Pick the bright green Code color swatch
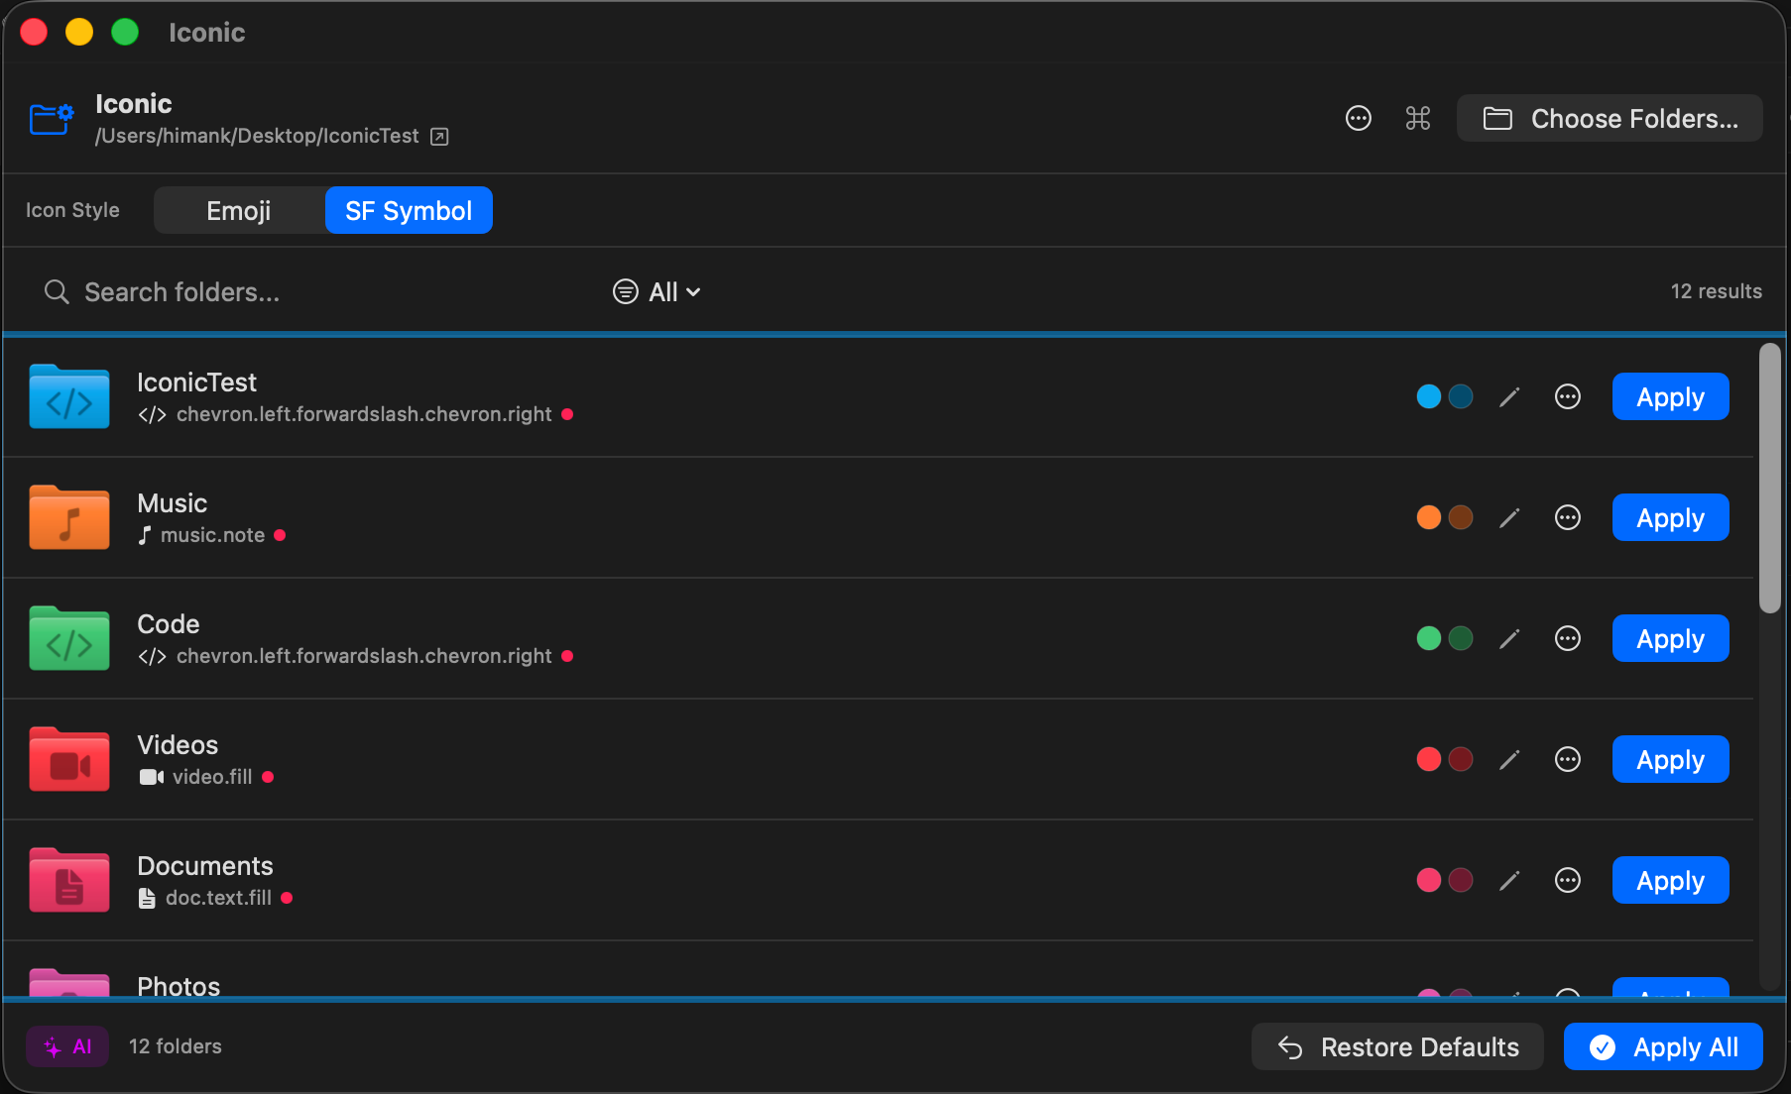Screen dimensions: 1791x1094 coord(1429,639)
